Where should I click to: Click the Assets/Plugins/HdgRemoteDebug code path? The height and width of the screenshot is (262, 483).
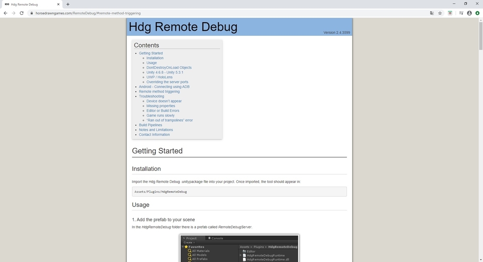(161, 191)
